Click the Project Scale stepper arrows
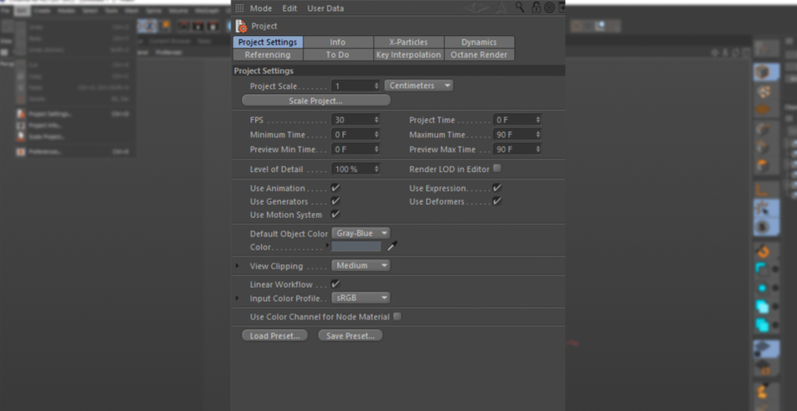The image size is (797, 411). [x=377, y=86]
